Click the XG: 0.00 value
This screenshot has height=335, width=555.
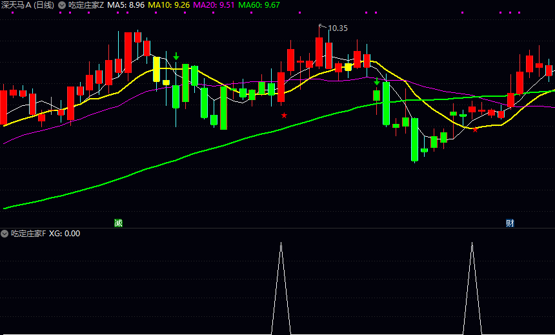point(65,234)
